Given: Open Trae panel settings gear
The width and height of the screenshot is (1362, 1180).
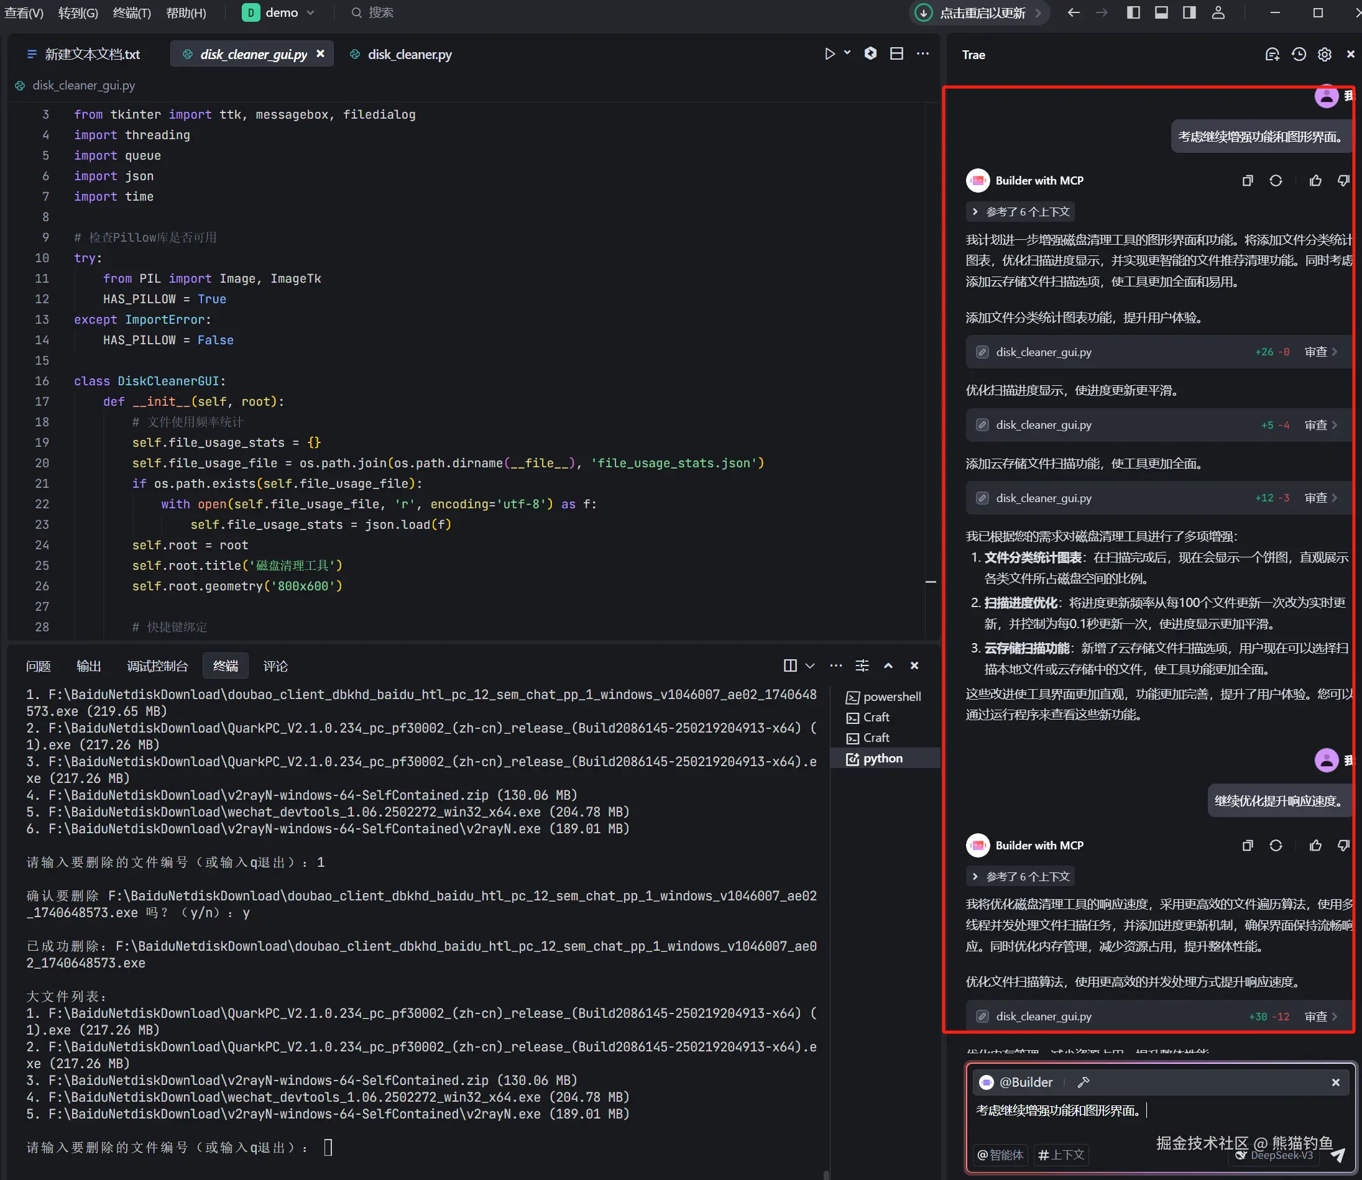Looking at the screenshot, I should [x=1325, y=55].
